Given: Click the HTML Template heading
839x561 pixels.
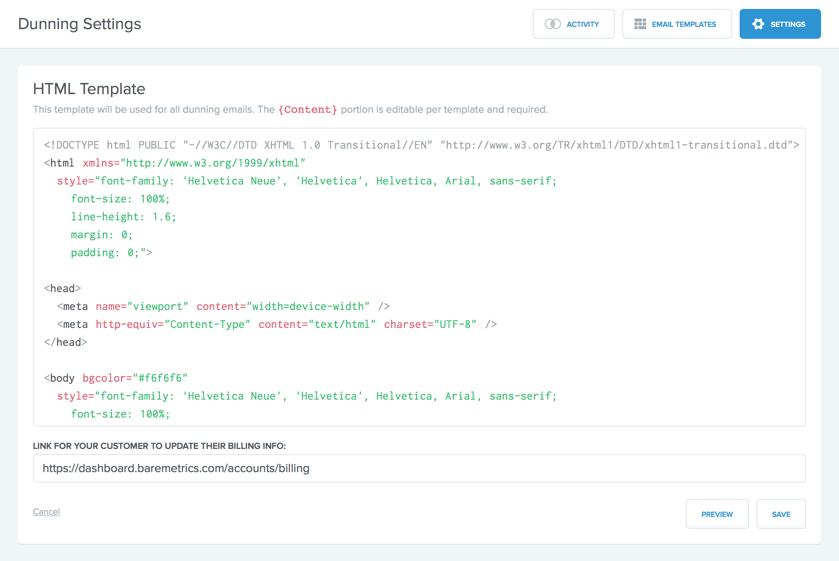Looking at the screenshot, I should 89,89.
